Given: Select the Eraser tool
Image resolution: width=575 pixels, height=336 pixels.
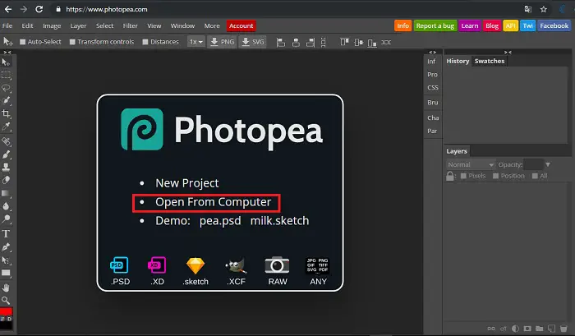Looking at the screenshot, I should tap(7, 180).
